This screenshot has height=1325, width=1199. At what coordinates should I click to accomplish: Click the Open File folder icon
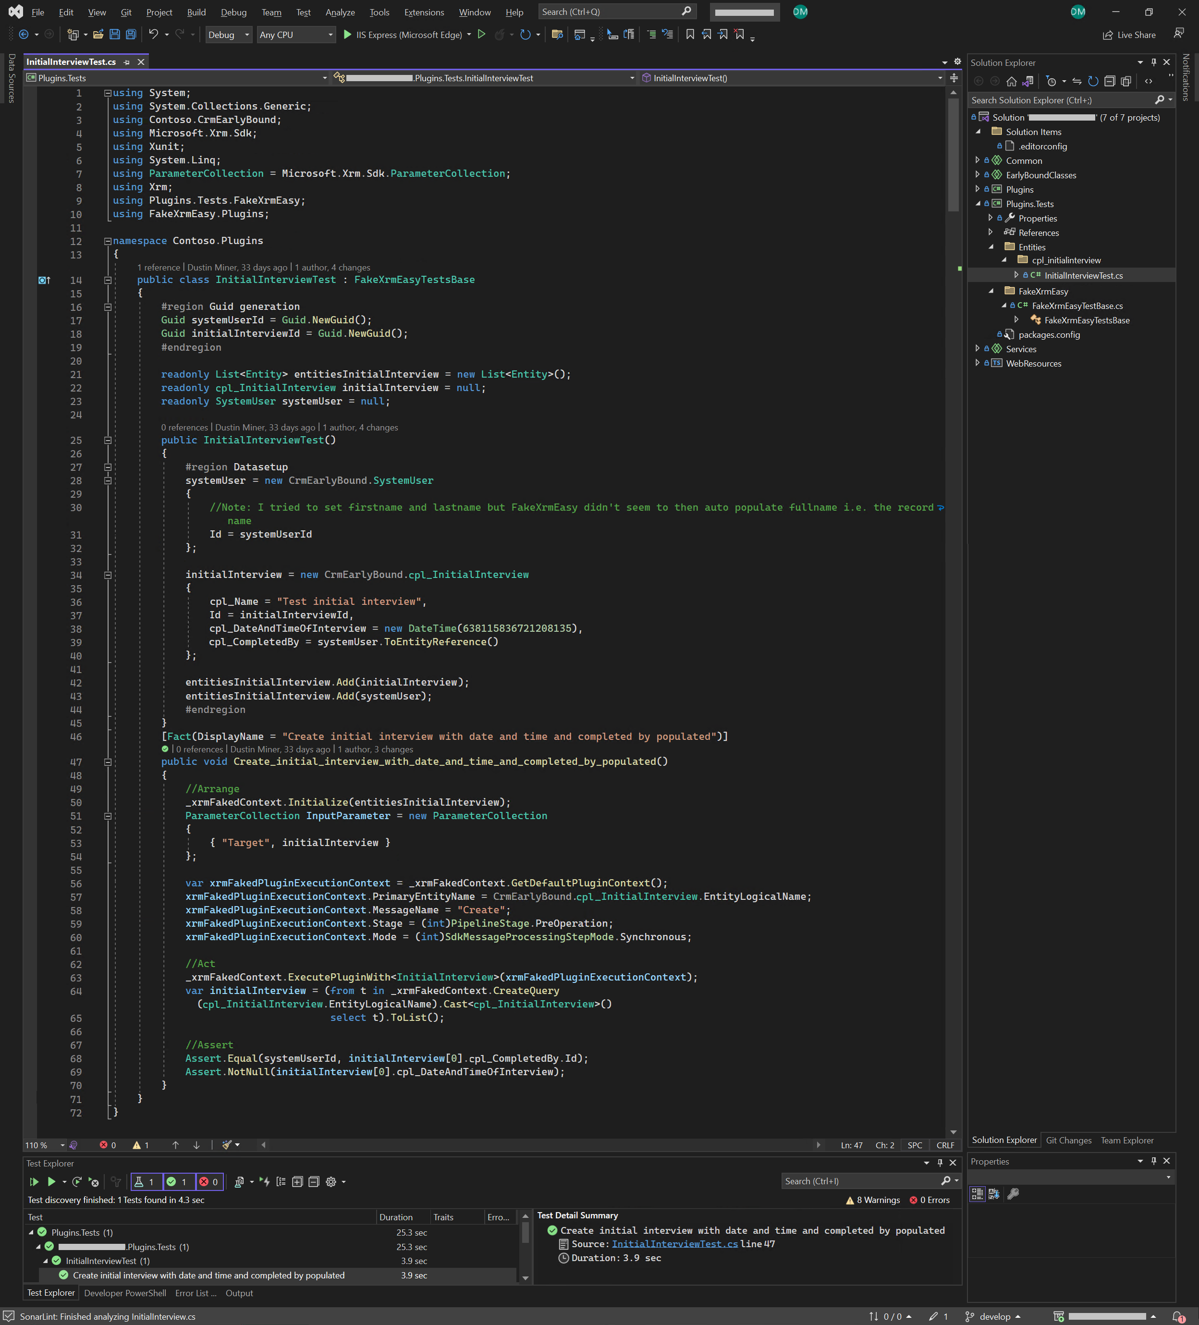(98, 34)
